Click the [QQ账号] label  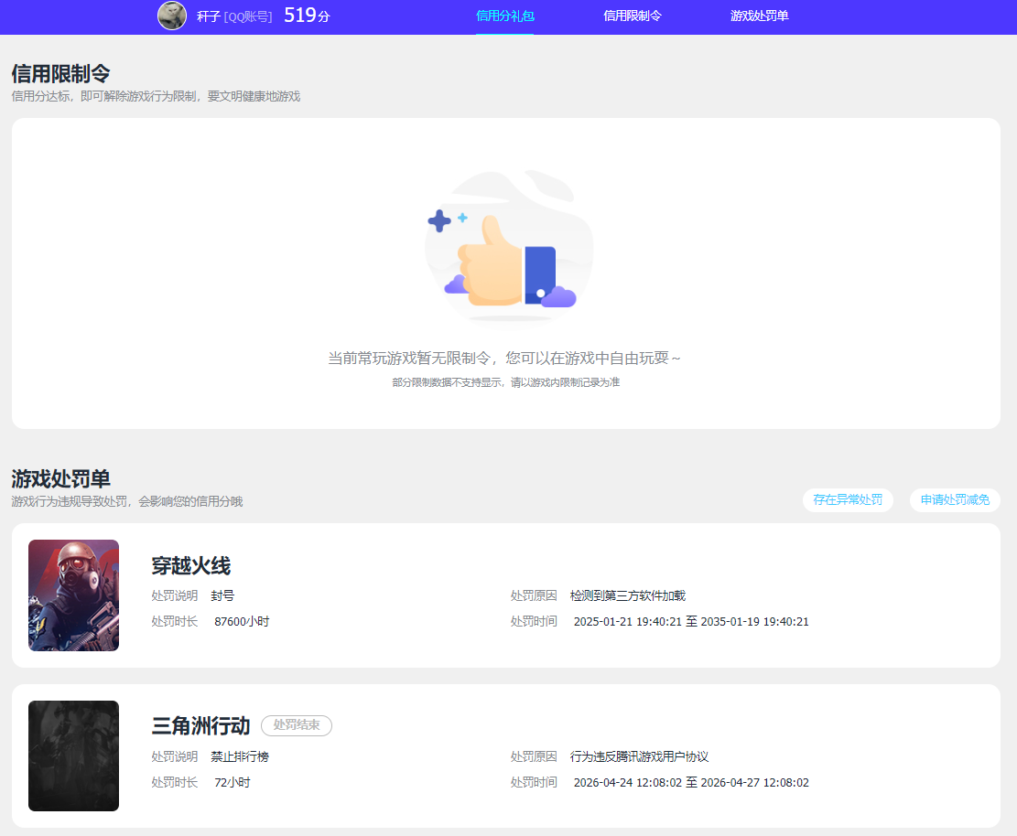[x=248, y=16]
